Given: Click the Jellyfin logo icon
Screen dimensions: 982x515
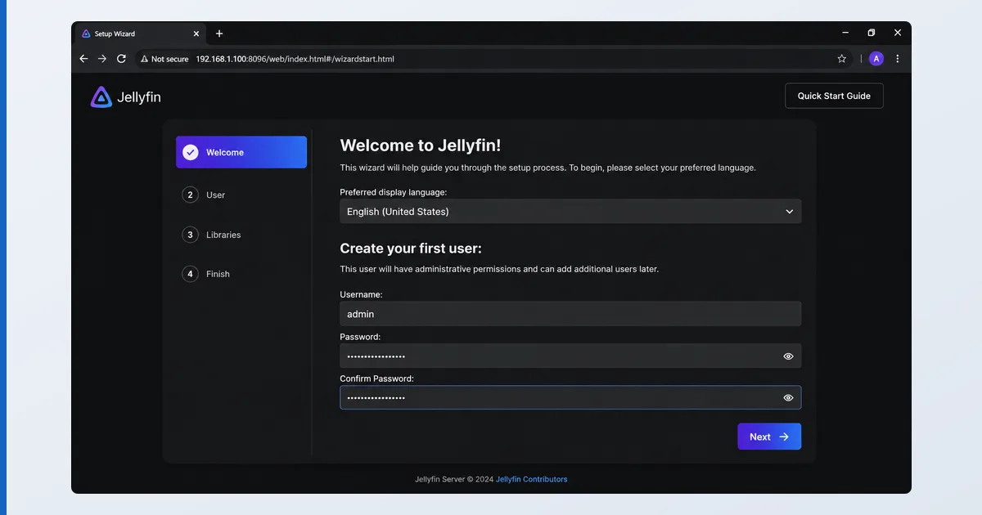Looking at the screenshot, I should (x=101, y=96).
